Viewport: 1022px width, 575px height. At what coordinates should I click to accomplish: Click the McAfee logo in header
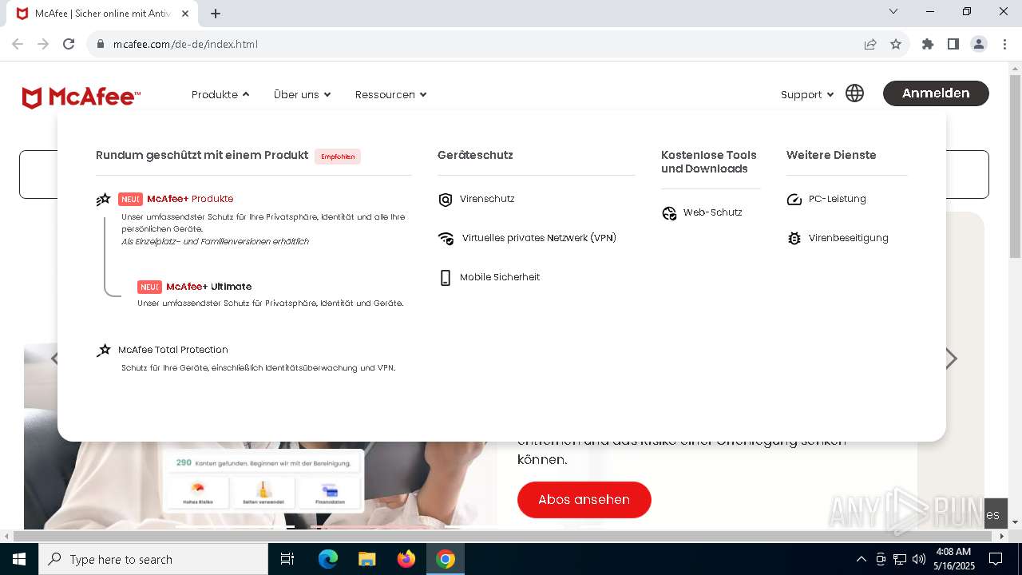click(x=81, y=97)
